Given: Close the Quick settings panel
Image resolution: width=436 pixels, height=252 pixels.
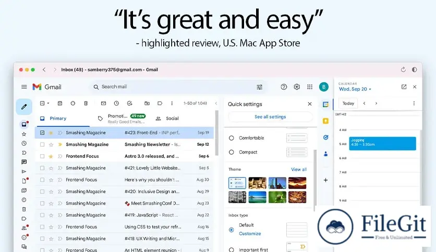Looking at the screenshot, I should coord(310,104).
